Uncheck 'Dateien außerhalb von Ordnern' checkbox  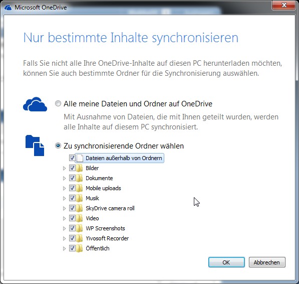(72, 158)
